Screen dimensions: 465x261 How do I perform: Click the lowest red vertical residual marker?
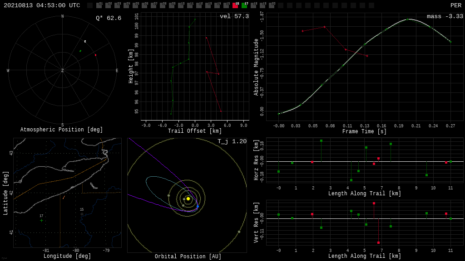coord(378,243)
